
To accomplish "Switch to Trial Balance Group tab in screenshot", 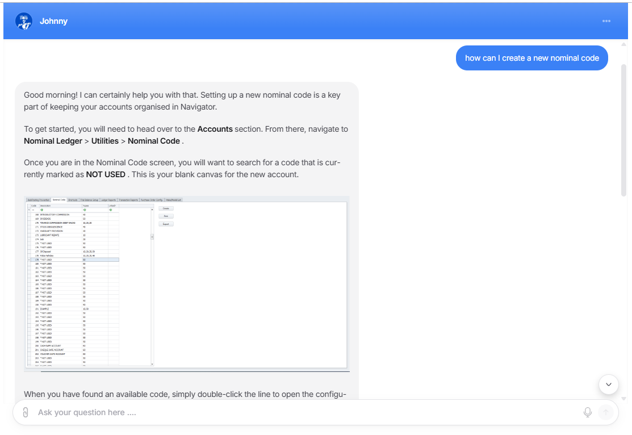I will [x=89, y=200].
